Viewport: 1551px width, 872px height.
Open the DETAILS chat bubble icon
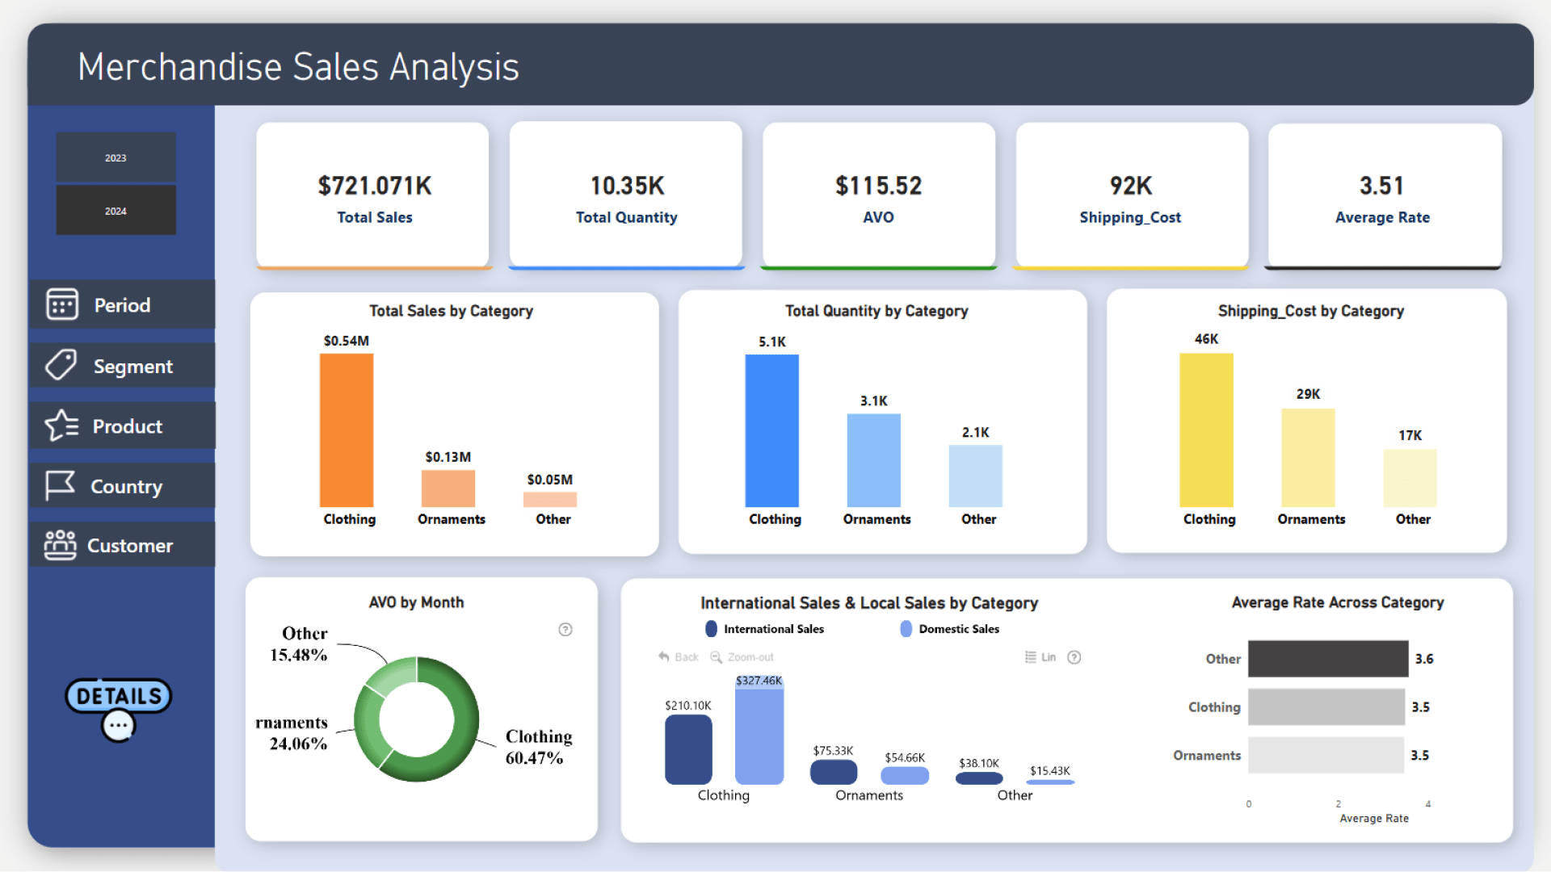(119, 725)
